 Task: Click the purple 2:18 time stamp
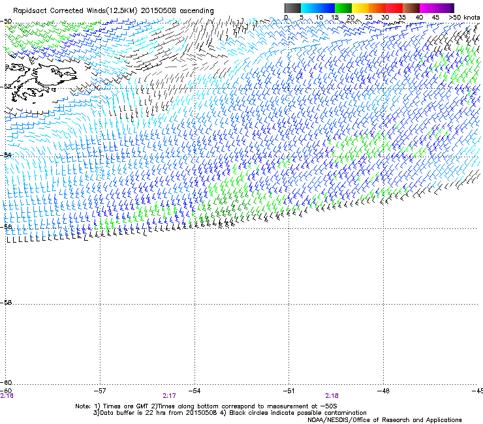tap(332, 396)
